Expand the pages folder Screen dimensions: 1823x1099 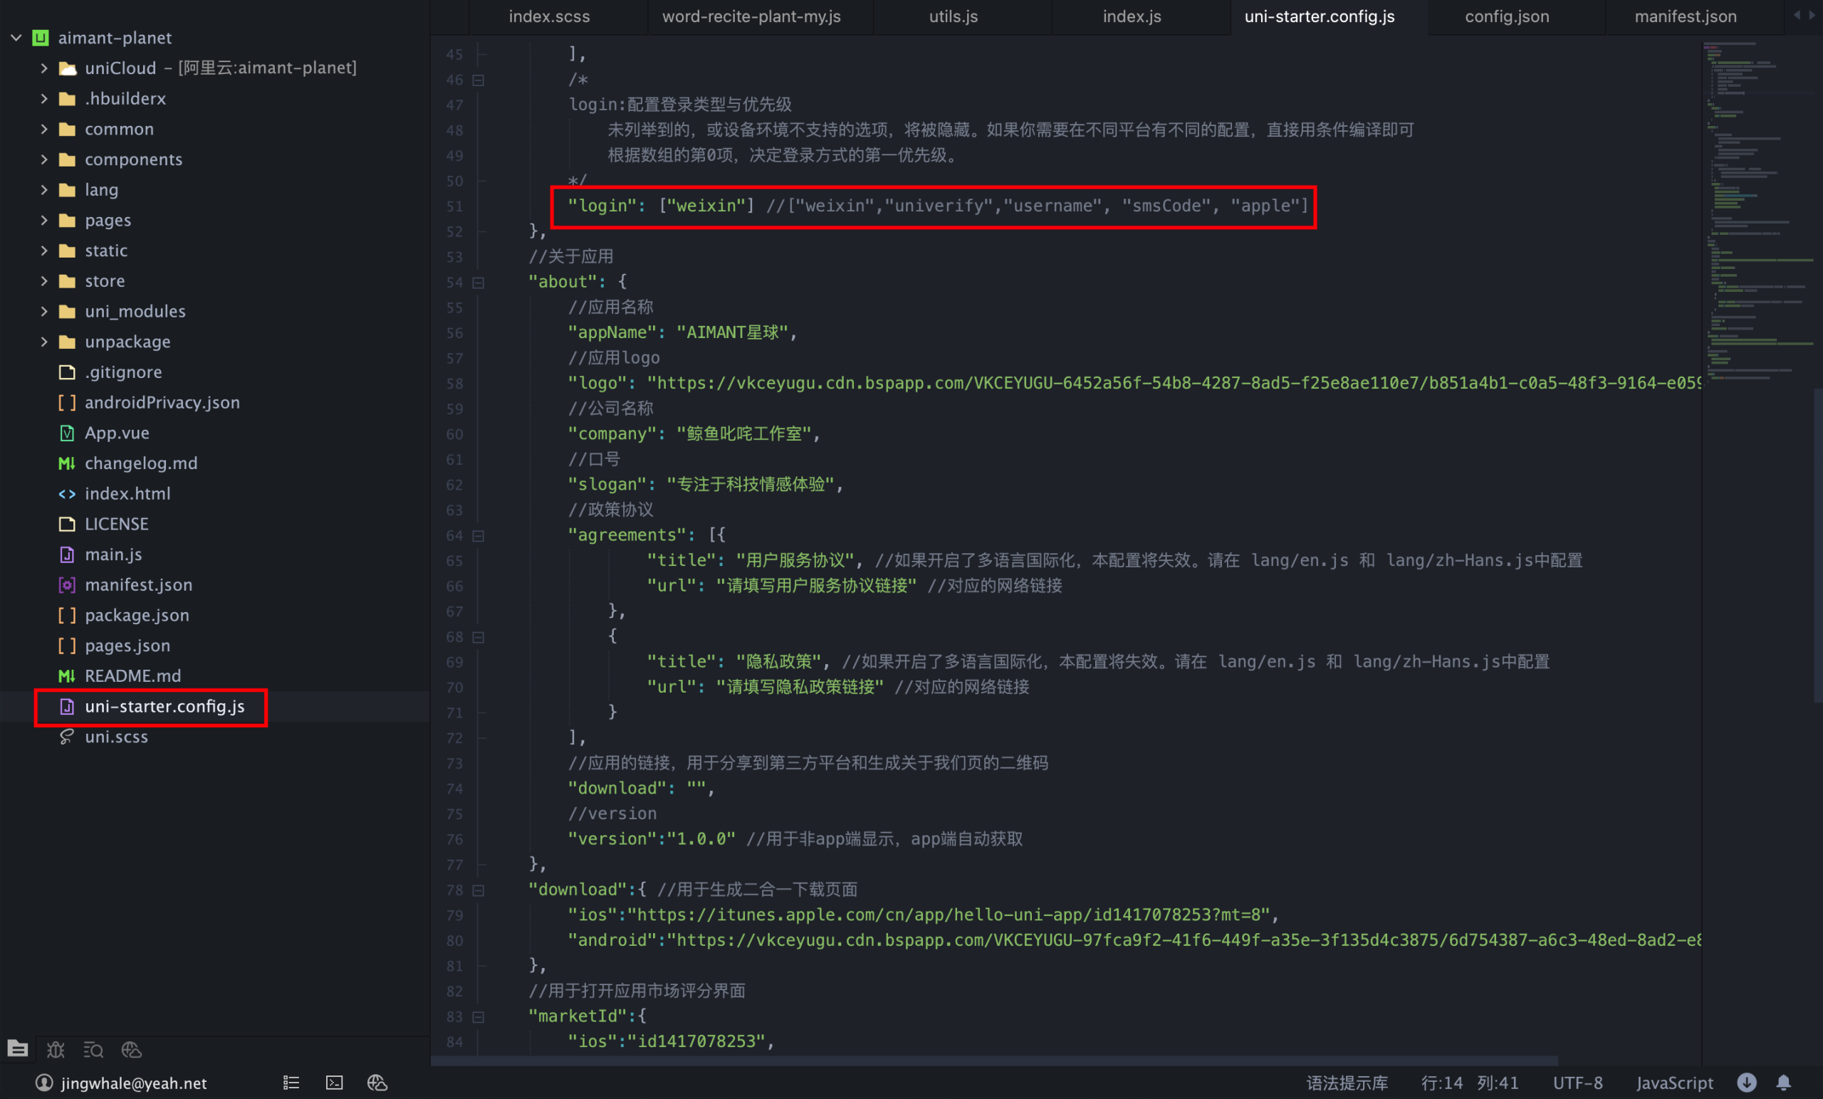(x=43, y=220)
